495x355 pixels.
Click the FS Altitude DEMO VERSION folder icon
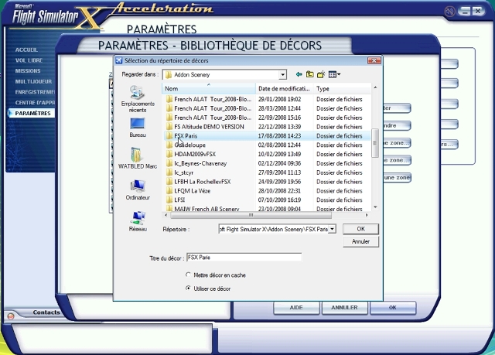pyautogui.click(x=169, y=127)
